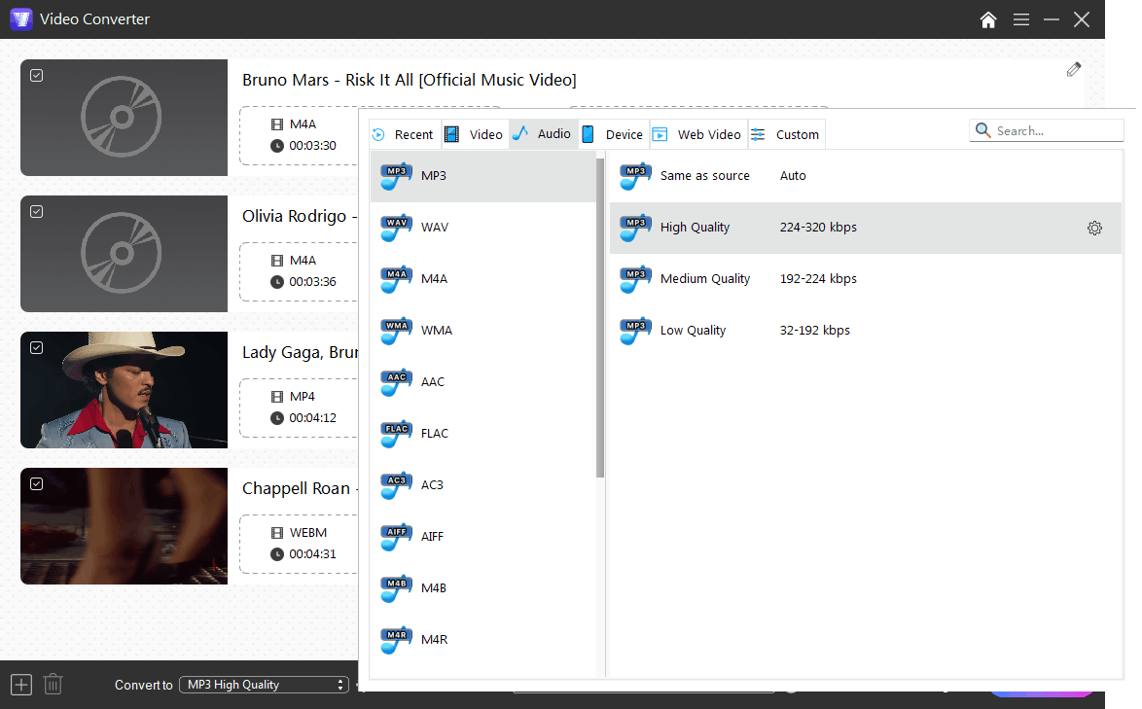
Task: Open the Web Video tab
Action: 698,134
